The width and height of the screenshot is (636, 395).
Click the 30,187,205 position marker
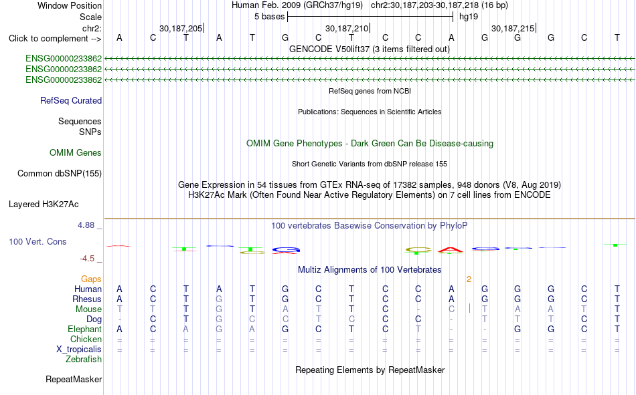[x=181, y=28]
